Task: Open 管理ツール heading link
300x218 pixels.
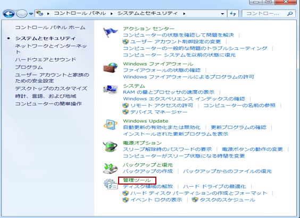Action: pyautogui.click(x=137, y=180)
